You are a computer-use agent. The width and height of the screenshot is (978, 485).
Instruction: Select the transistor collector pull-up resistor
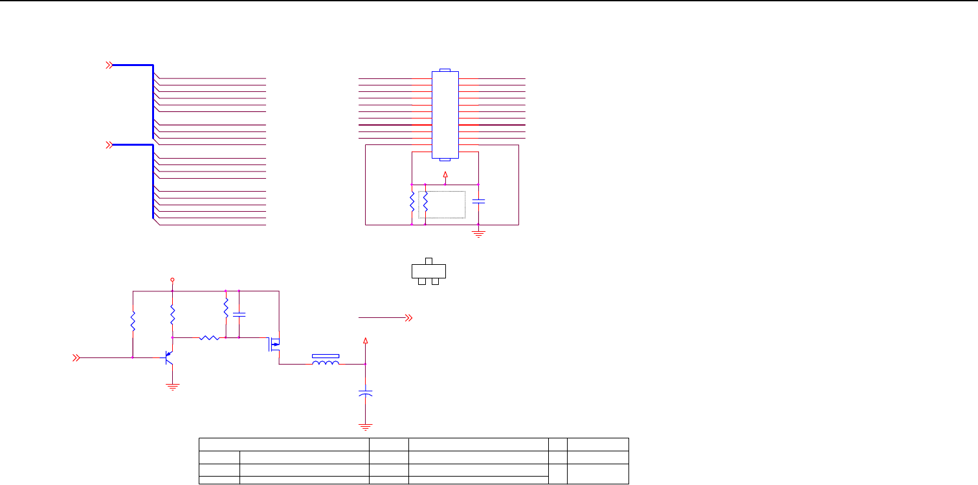click(x=172, y=315)
